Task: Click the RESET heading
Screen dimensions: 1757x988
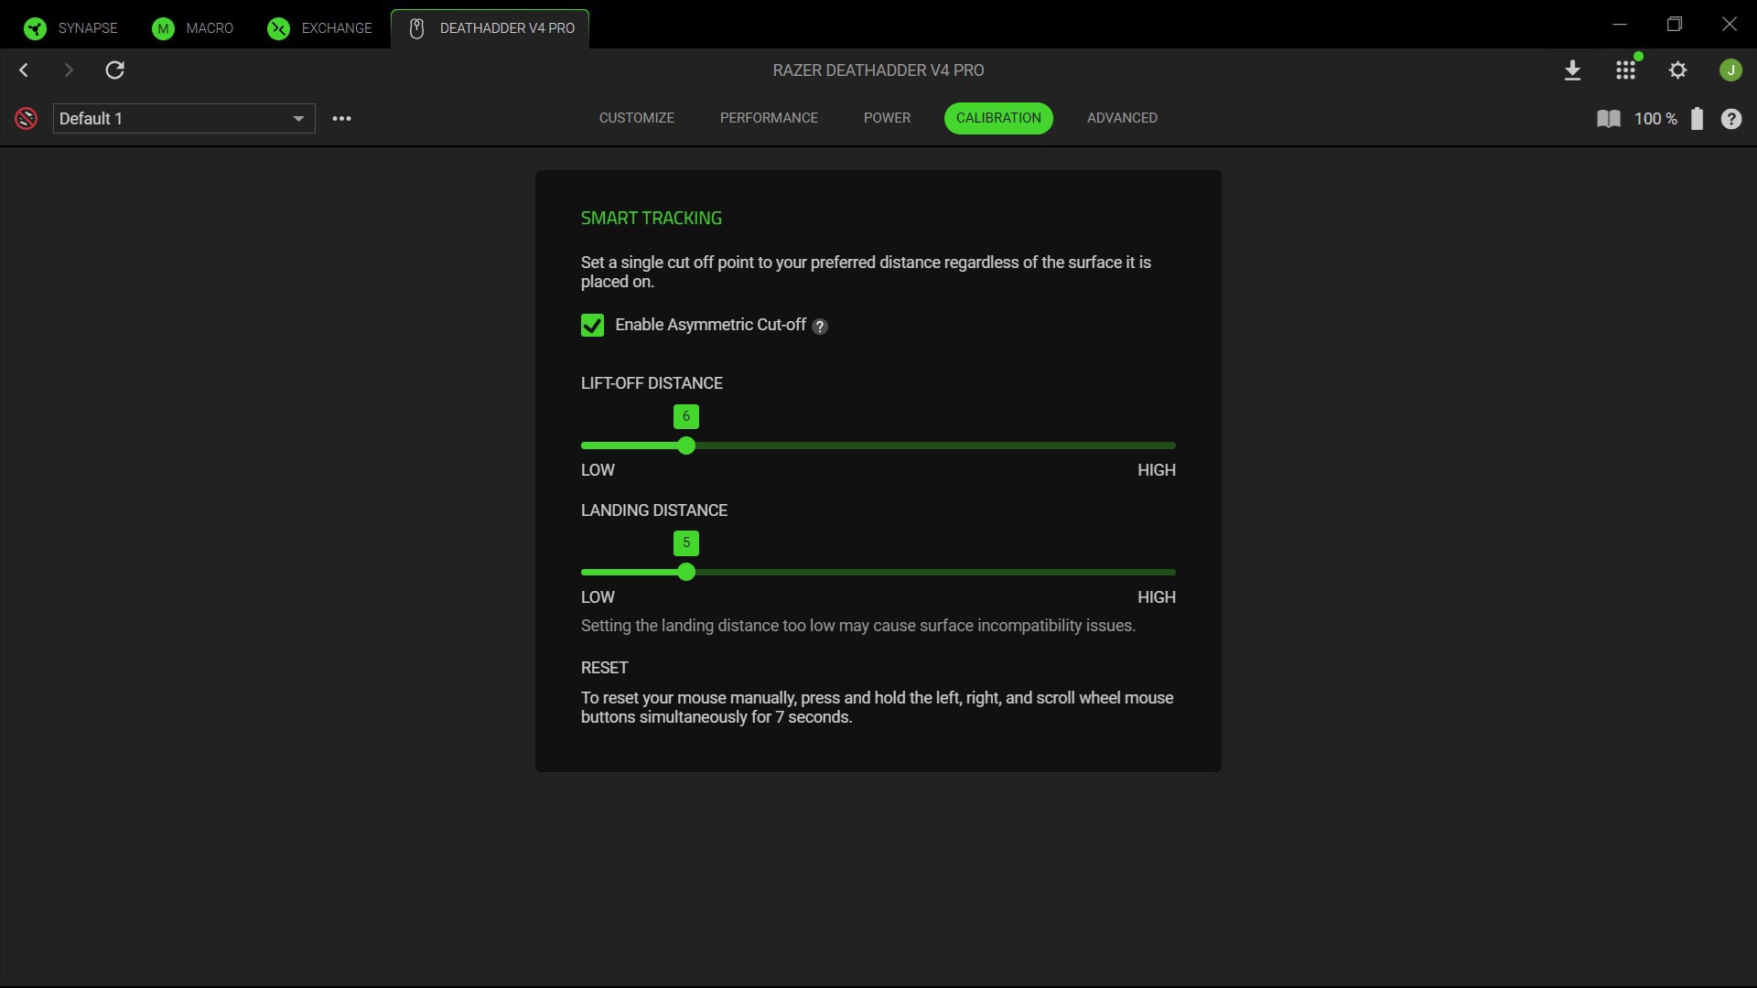Action: [605, 668]
